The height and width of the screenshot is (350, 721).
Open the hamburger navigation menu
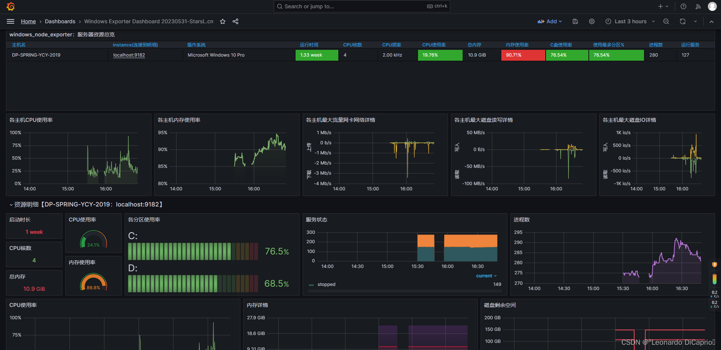[11, 21]
